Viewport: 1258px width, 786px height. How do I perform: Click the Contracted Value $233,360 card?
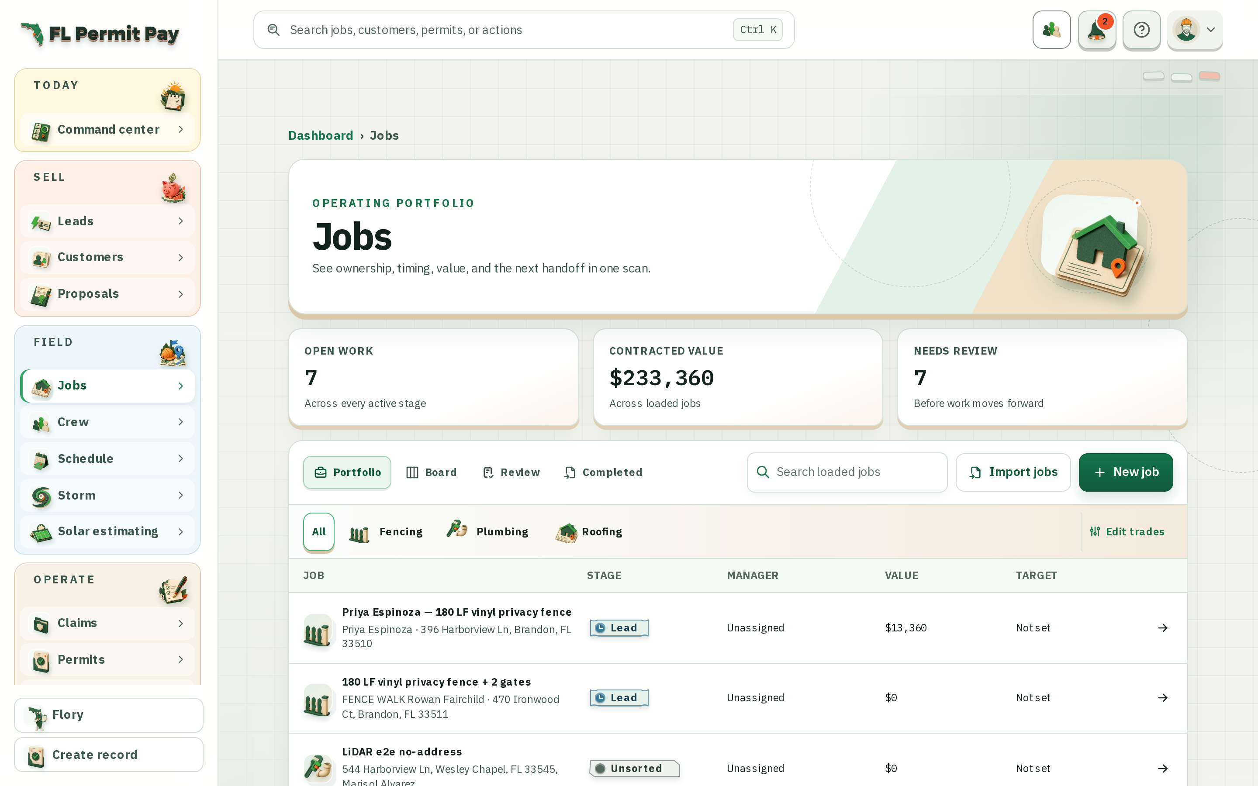click(x=738, y=379)
